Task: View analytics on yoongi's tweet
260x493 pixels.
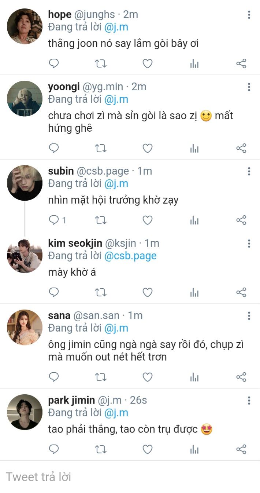Action: [x=194, y=148]
